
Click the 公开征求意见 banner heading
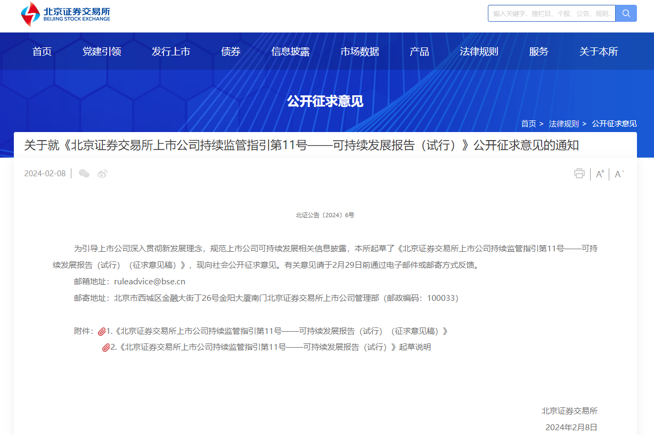click(x=325, y=101)
